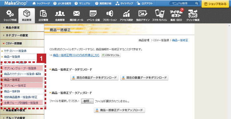Click the manual search magnifier icon
The width and height of the screenshot is (231, 119).
coord(197,3)
